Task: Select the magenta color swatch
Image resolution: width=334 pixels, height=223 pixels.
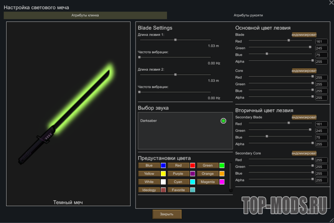Action: tap(222, 182)
